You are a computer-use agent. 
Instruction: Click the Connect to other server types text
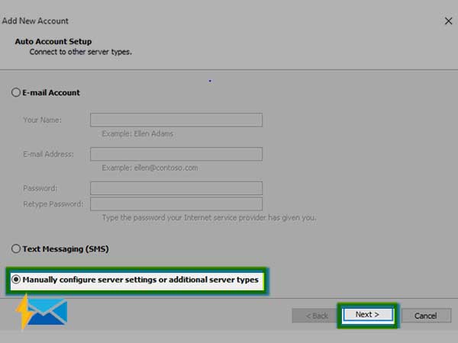click(81, 52)
